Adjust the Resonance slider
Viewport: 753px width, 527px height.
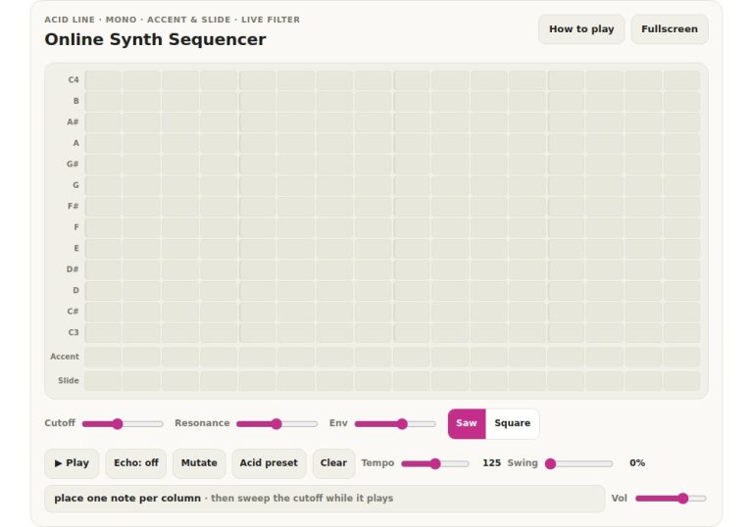tap(277, 424)
